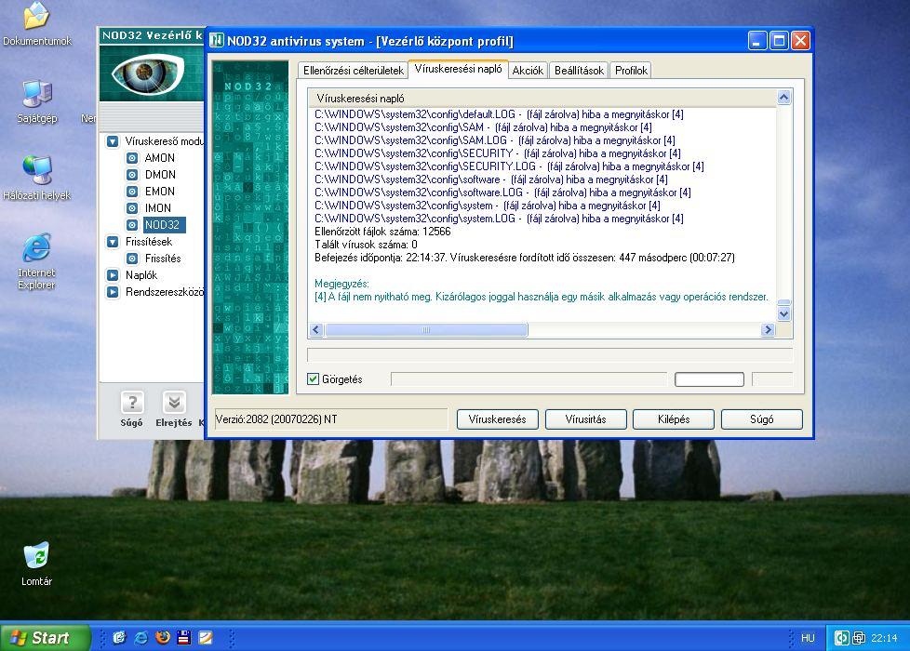Click the 22:14 taskbar clock
This screenshot has width=910, height=651.
(884, 638)
